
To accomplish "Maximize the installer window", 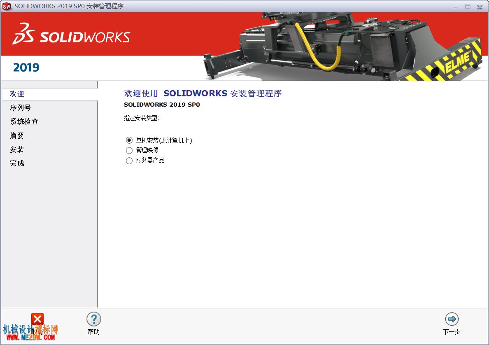I will pos(468,7).
